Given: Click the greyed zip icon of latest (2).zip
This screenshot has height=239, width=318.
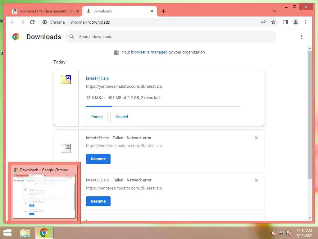Looking at the screenshot, I should coord(66,148).
